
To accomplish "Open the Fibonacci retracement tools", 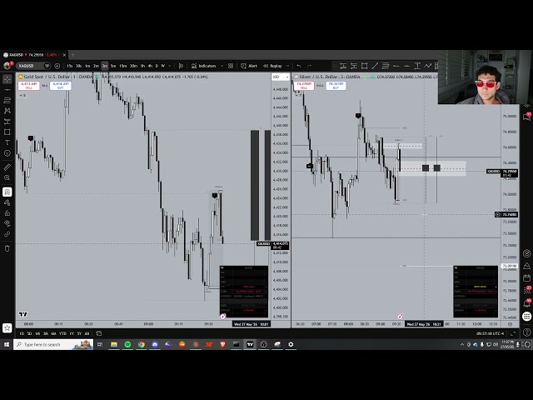I will [7, 100].
